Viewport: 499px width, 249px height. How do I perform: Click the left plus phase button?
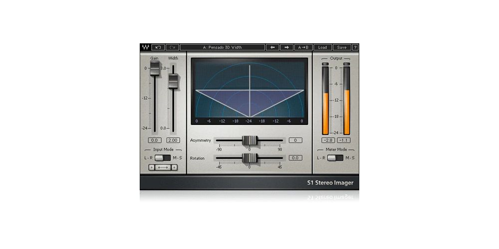(x=152, y=167)
